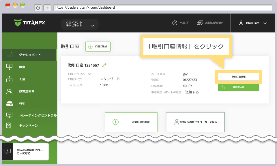Click the 口座の追加 button
This screenshot has width=277, height=166.
98,47
